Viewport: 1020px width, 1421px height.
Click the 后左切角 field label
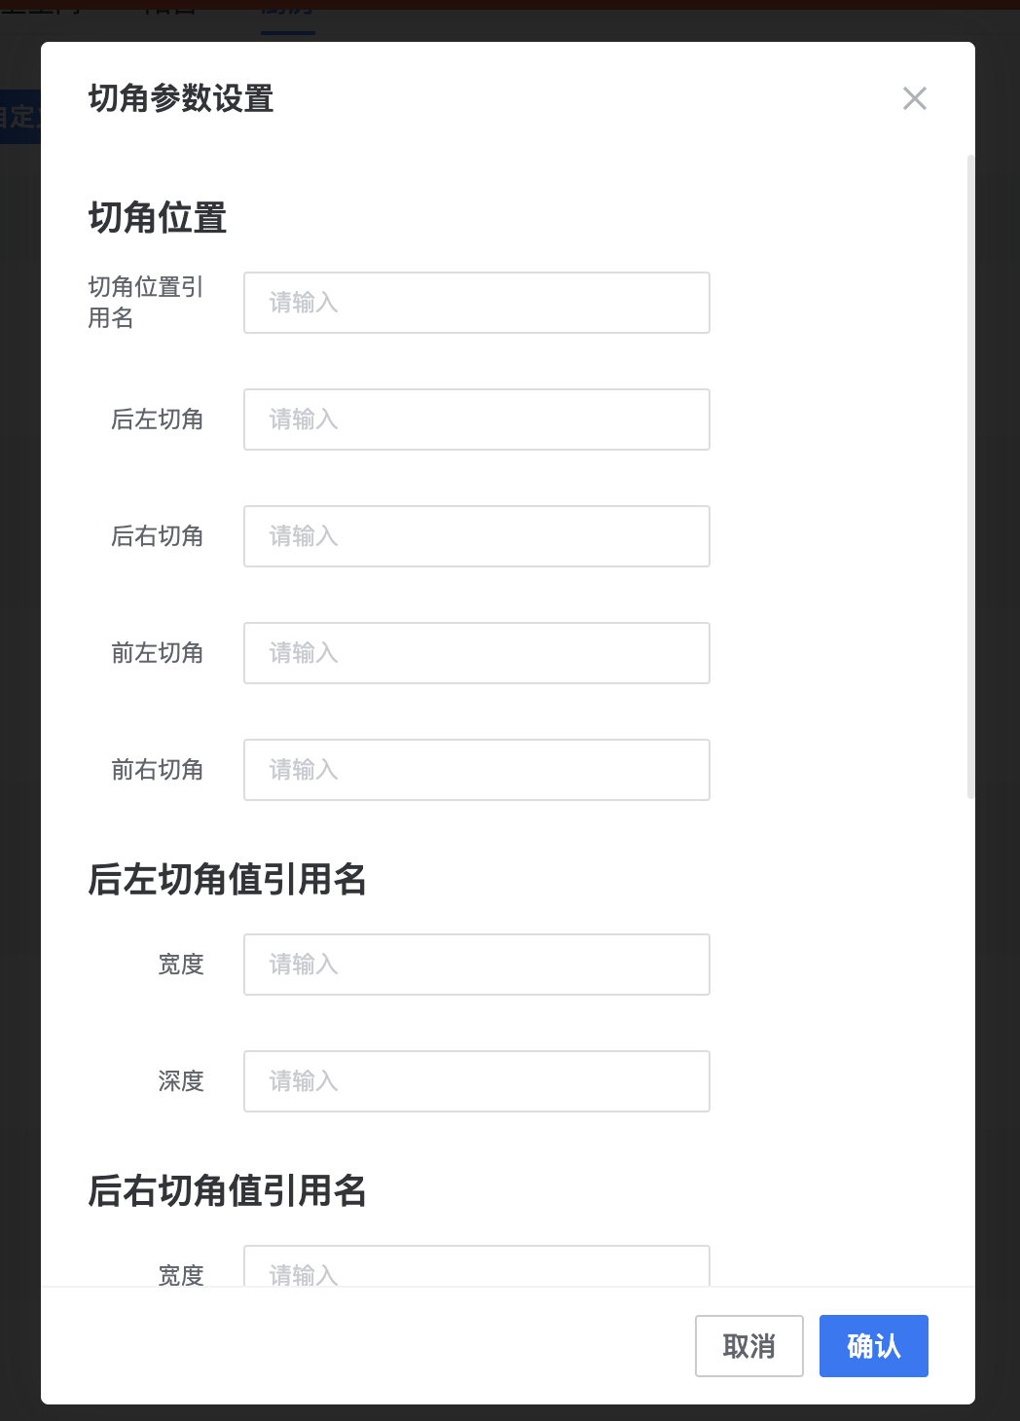(x=157, y=419)
